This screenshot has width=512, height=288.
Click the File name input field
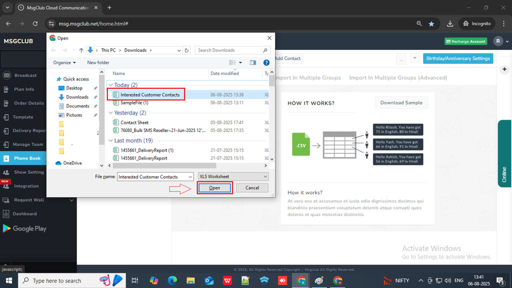pos(152,176)
